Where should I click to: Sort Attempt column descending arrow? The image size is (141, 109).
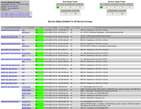[79, 28]
